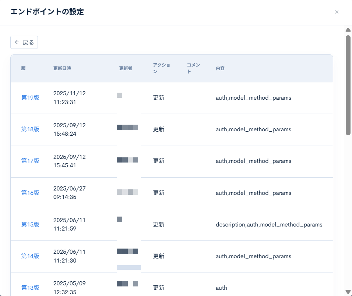Click the scrollbar up arrow

[348, 30]
